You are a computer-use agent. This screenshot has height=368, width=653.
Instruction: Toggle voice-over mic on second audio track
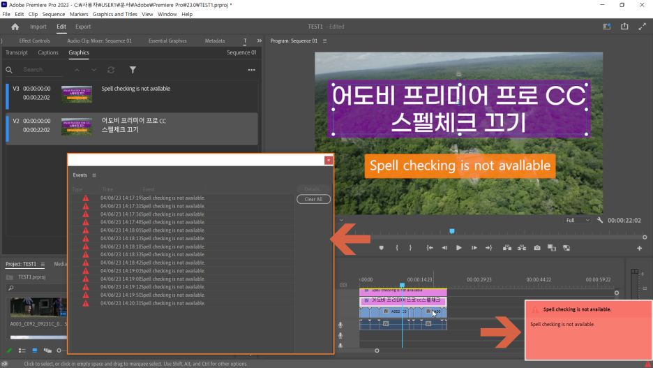tap(340, 335)
